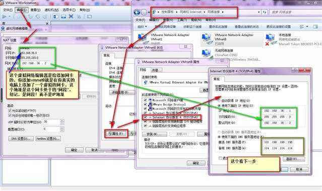Click VMware power on play icon

click(4, 17)
